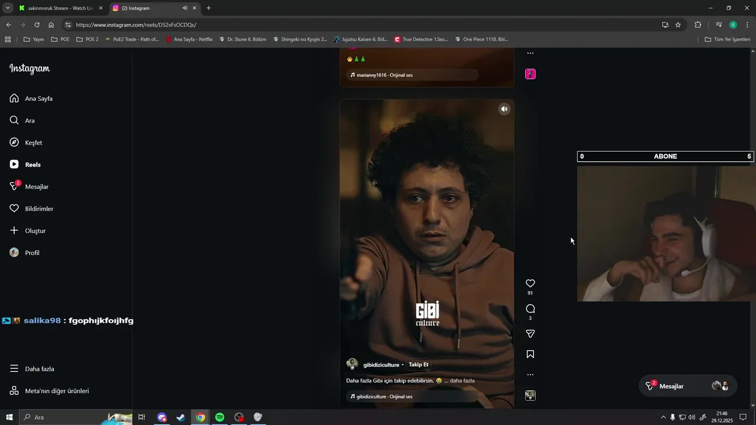The height and width of the screenshot is (425, 756).
Task: Open the Chrome profile avatar
Action: (x=733, y=25)
